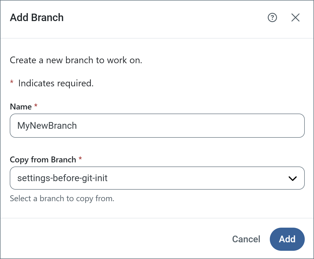Click the "Select a branch to copy from" hint
Viewport: 314px width, 259px height.
click(62, 199)
